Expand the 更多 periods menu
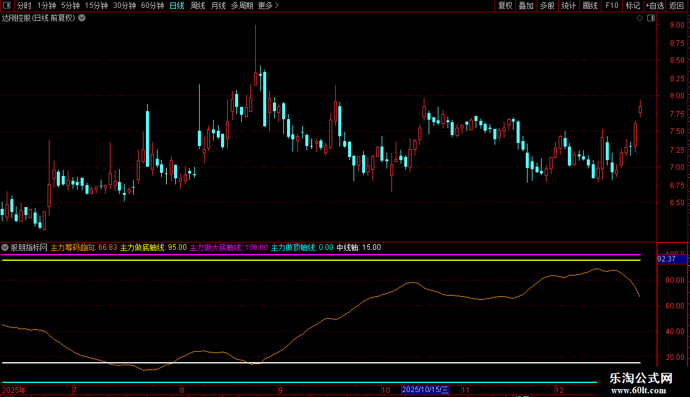 tap(268, 6)
